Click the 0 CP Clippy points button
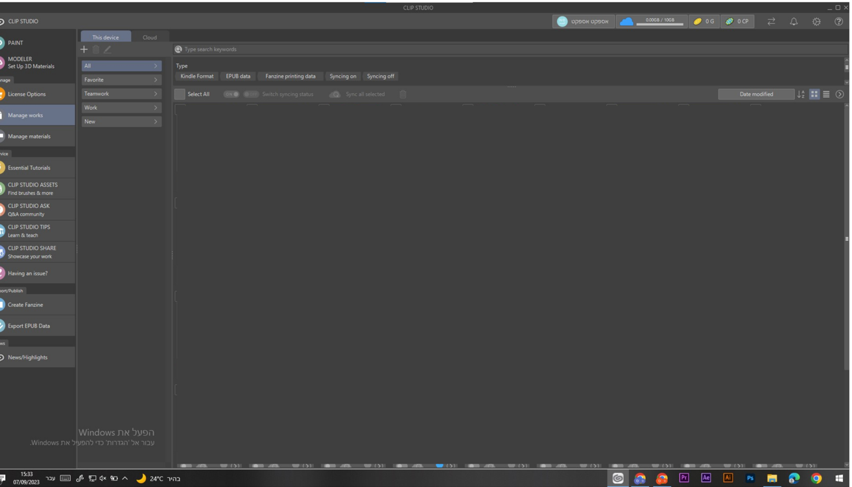This screenshot has width=852, height=487. tap(737, 21)
